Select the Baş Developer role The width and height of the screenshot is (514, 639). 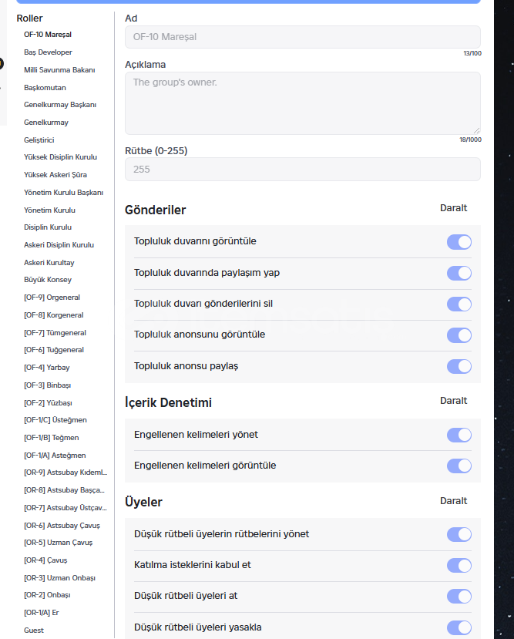pos(48,52)
